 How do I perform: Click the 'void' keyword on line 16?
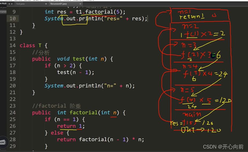(x=63, y=59)
